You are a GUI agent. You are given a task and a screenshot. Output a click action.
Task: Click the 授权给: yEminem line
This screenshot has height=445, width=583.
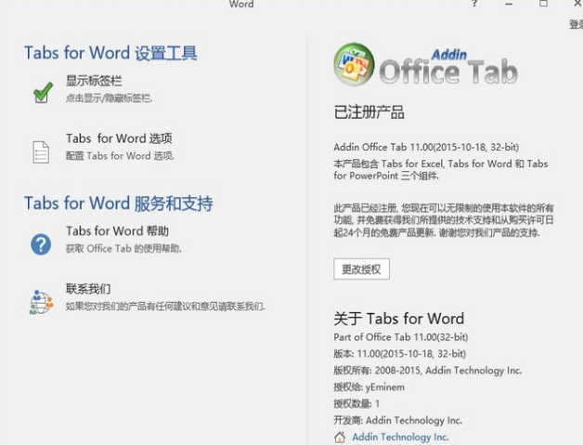pos(369,387)
